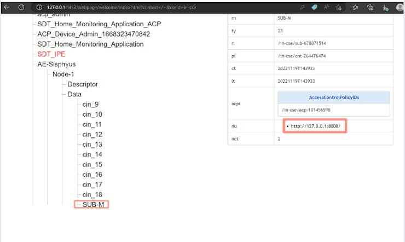Click the nct attribute label

pos(235,139)
